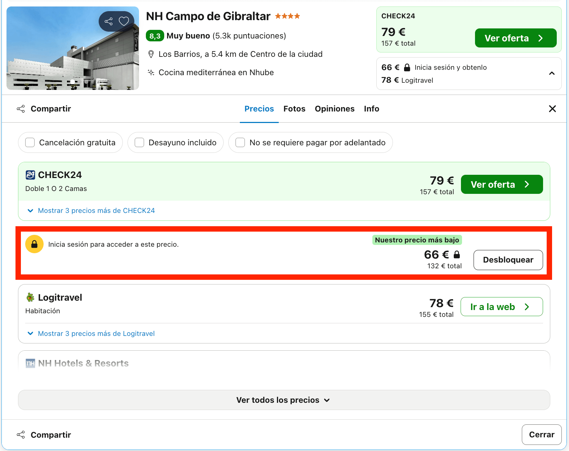Expand Ver todos los precios
Screen dimensions: 569x451
(x=284, y=400)
